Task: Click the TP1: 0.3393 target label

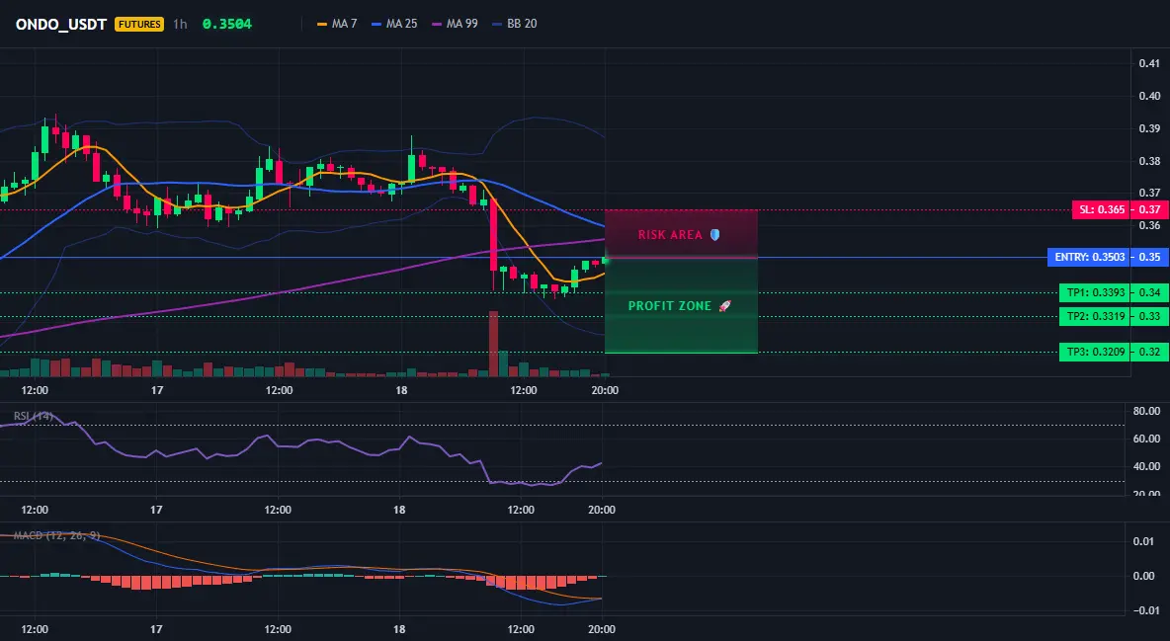Action: pos(1095,292)
